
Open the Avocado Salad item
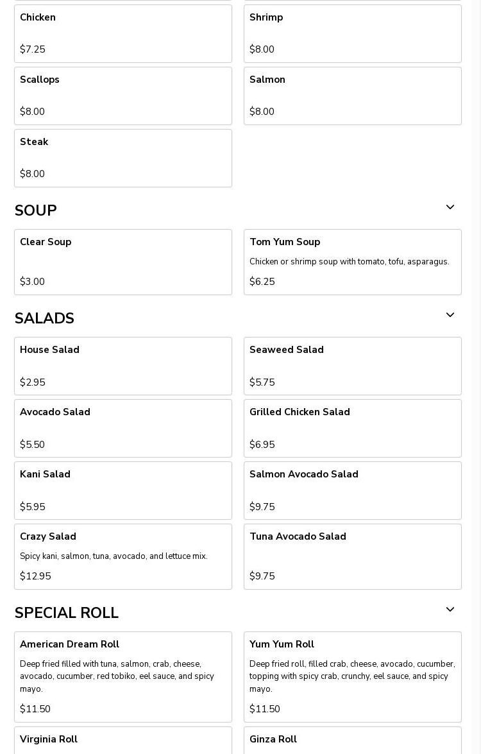click(123, 429)
